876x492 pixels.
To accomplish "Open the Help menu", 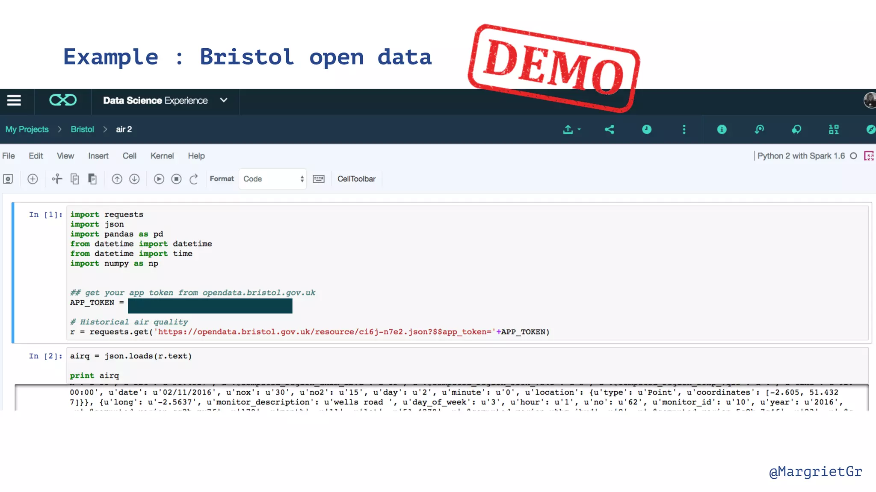I will pos(196,156).
